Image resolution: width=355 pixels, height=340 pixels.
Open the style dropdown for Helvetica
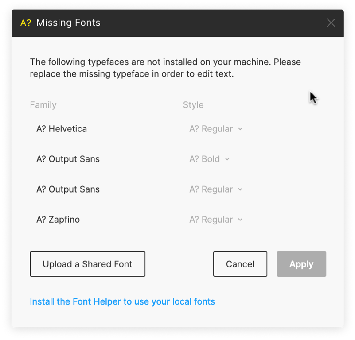[x=216, y=129]
